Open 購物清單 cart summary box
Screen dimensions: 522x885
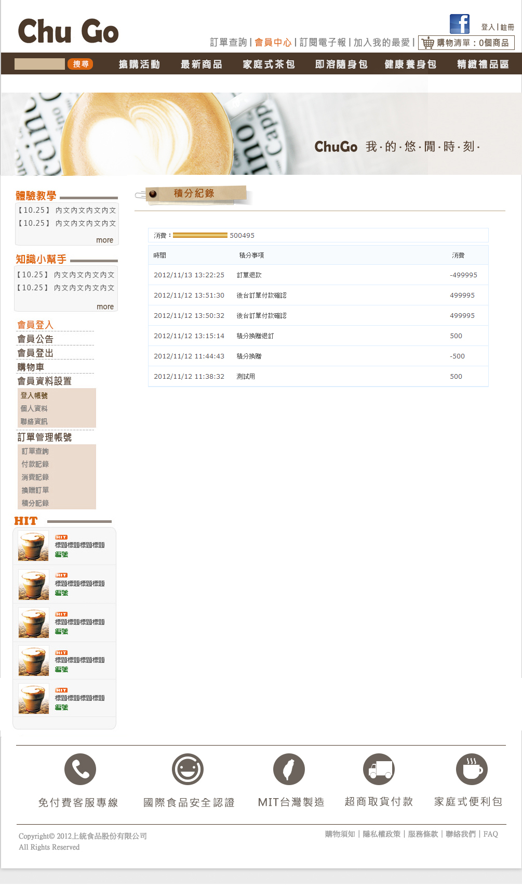click(x=466, y=43)
